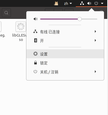Click the wired network icon in top bar
The image size is (108, 115).
[x=82, y=3]
